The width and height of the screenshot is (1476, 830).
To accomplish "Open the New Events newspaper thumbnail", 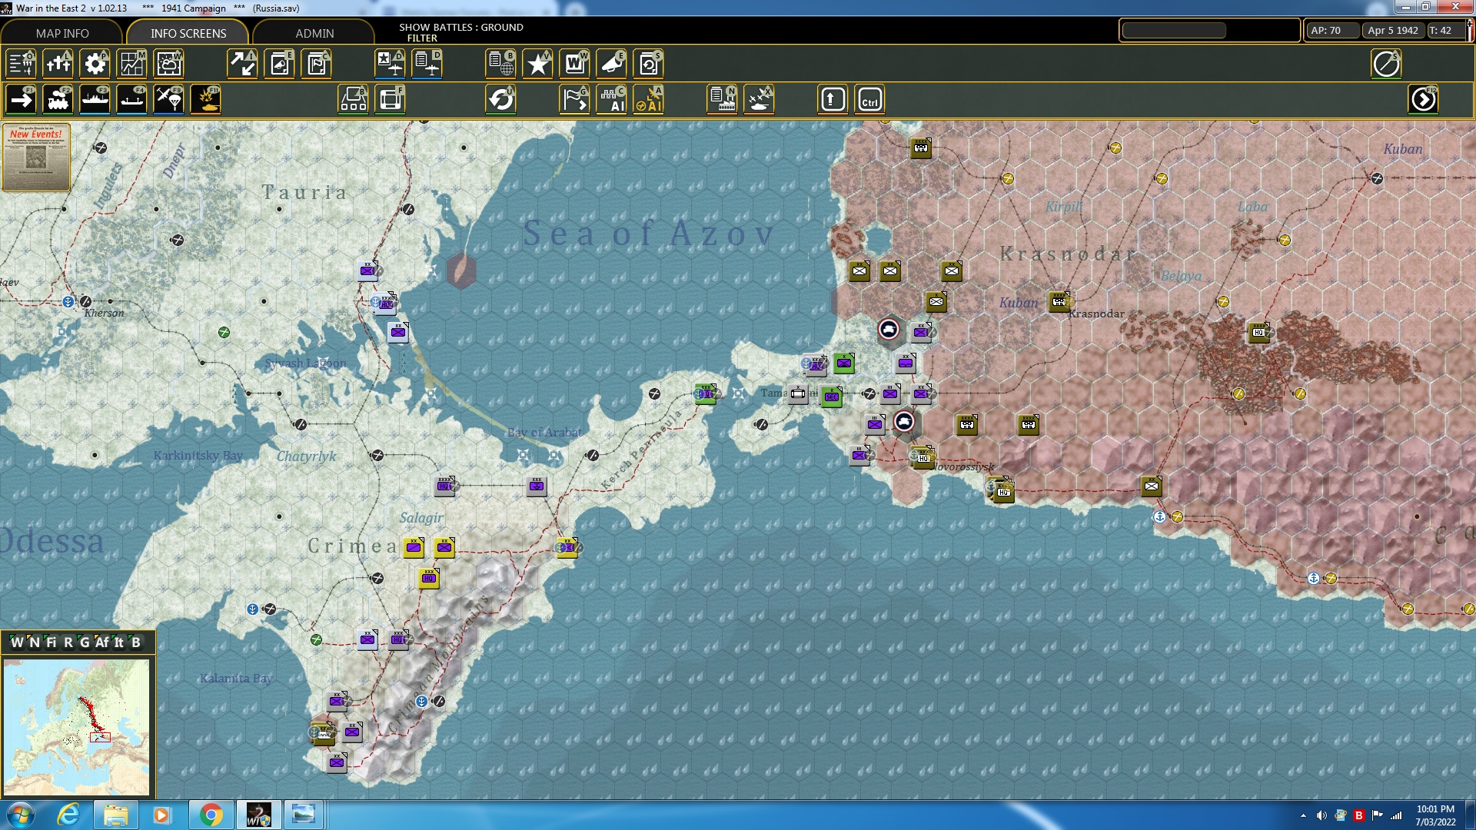I will (x=36, y=158).
